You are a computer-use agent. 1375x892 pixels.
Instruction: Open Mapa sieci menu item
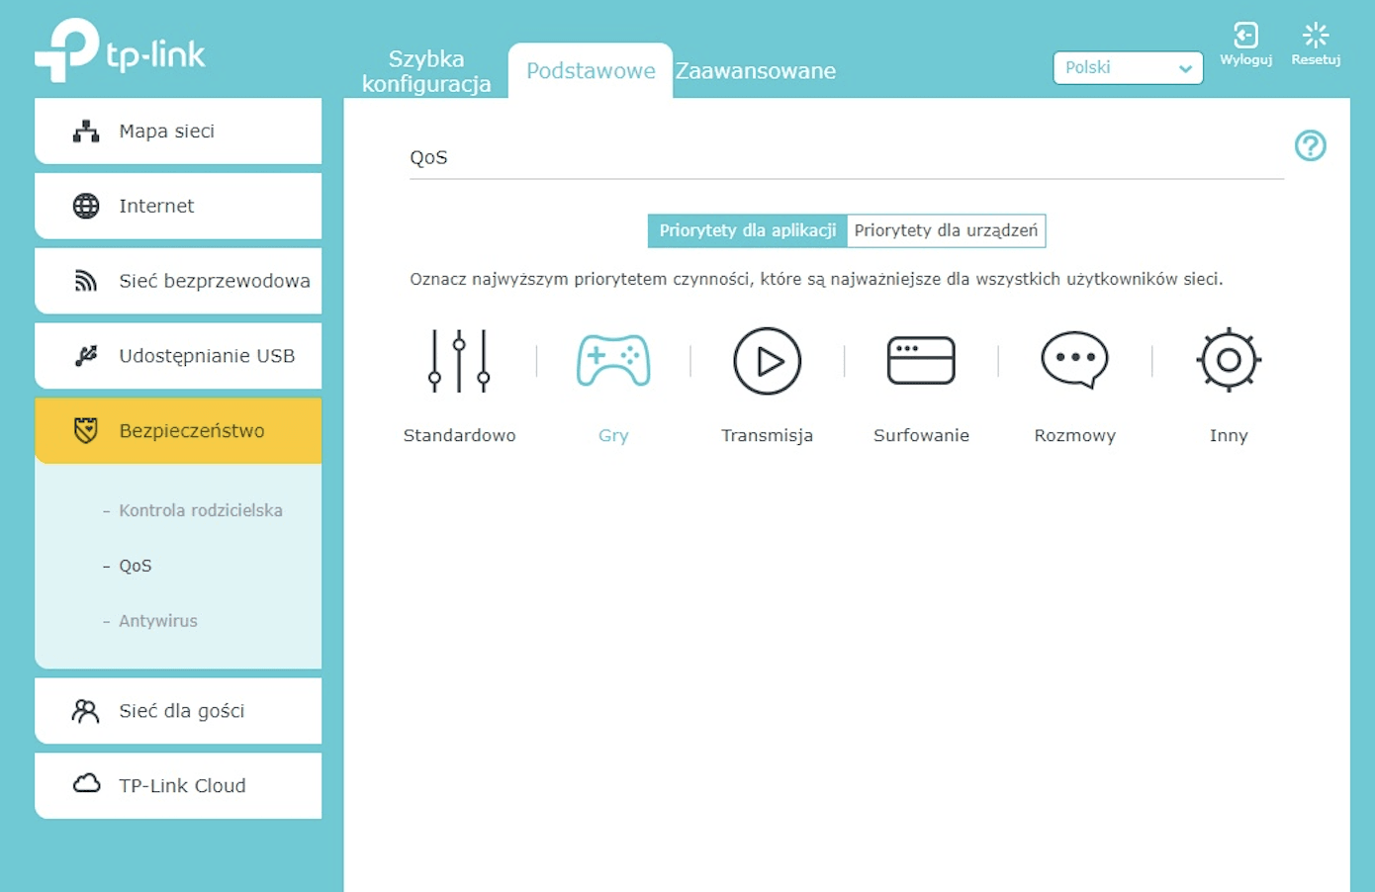click(x=178, y=132)
